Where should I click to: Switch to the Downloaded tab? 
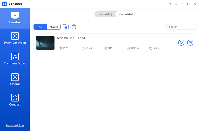click(125, 14)
